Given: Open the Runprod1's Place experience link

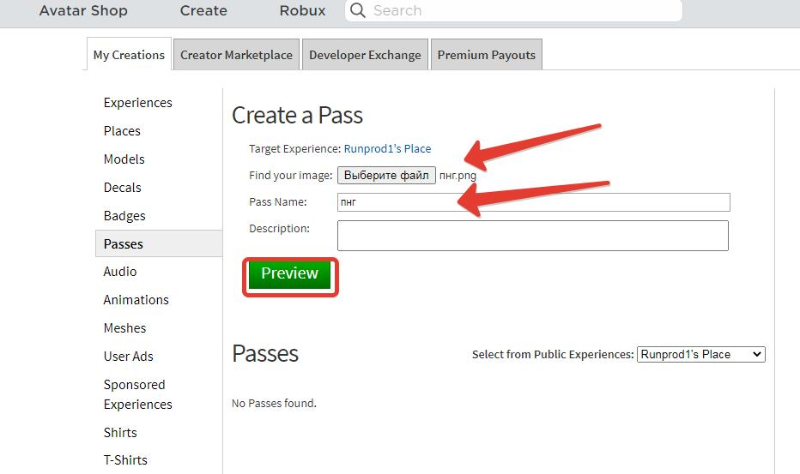Looking at the screenshot, I should pyautogui.click(x=387, y=148).
